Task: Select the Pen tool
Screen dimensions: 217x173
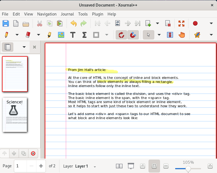Action: pyautogui.click(x=6, y=35)
